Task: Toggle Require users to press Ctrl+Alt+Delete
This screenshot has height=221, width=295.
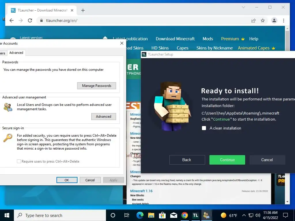Action: click(19, 161)
